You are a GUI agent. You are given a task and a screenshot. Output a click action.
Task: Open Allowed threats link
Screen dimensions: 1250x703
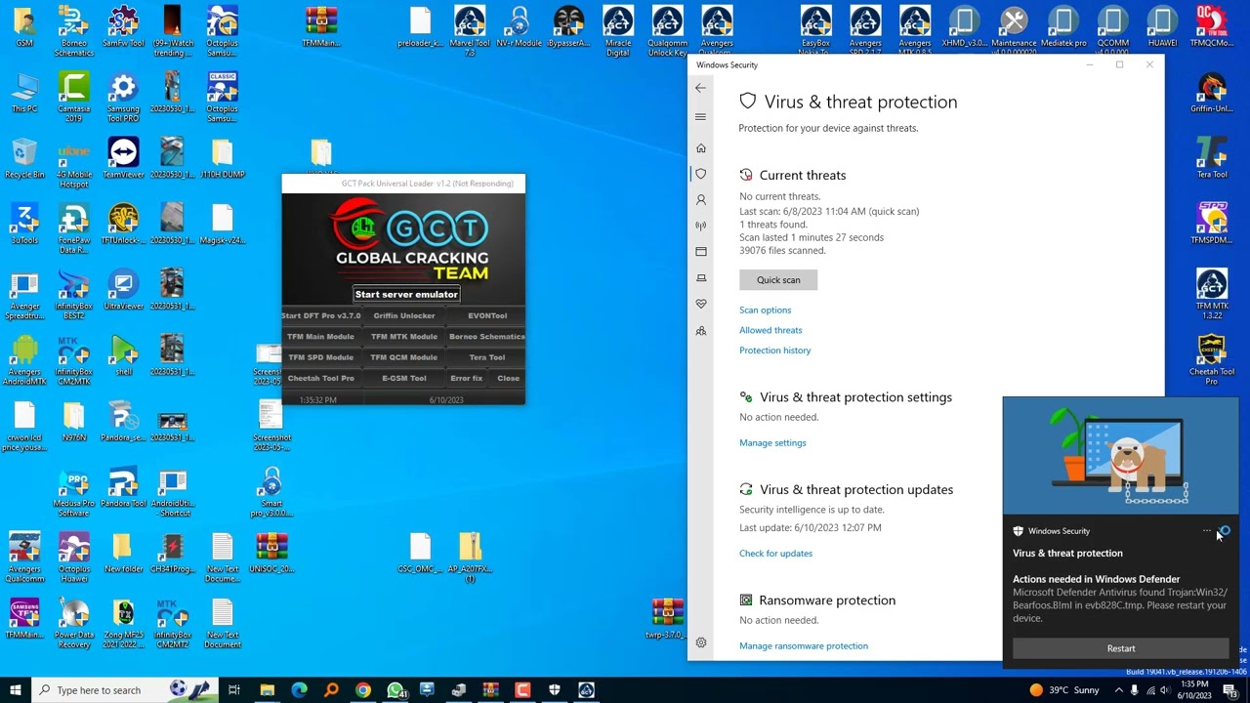pyautogui.click(x=771, y=330)
